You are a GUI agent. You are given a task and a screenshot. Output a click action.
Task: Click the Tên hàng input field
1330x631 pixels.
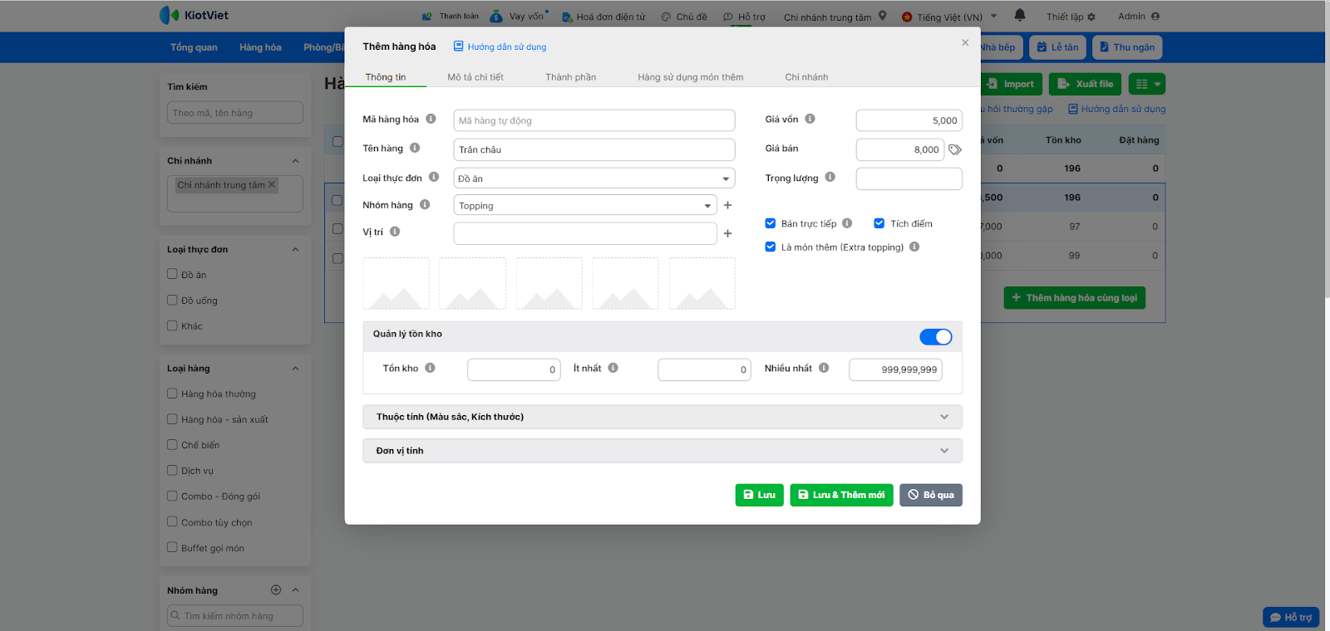(594, 149)
